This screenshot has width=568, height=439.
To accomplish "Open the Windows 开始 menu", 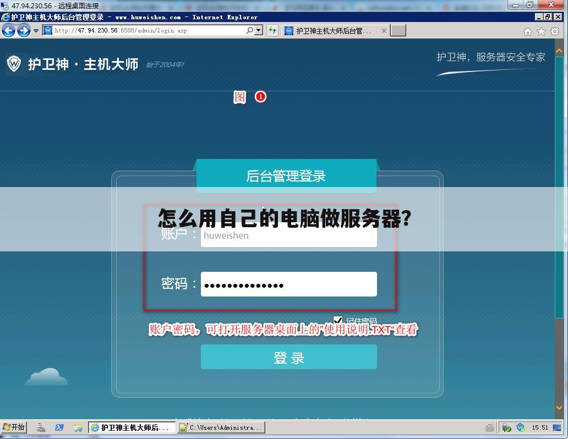I will [13, 427].
